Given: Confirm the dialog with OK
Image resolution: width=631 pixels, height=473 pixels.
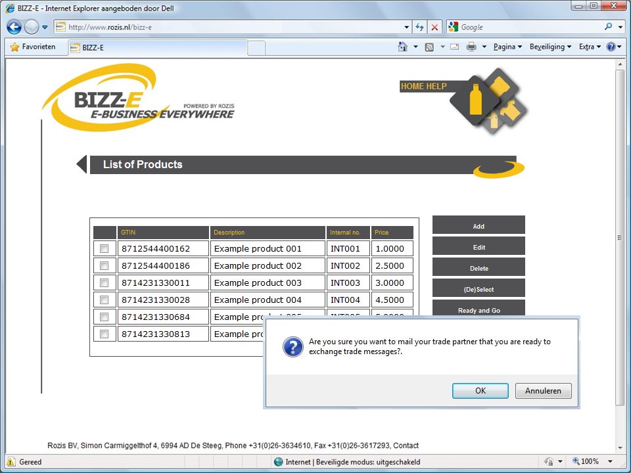Looking at the screenshot, I should (480, 390).
